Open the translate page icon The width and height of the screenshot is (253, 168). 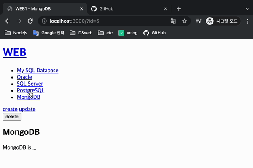(173, 21)
